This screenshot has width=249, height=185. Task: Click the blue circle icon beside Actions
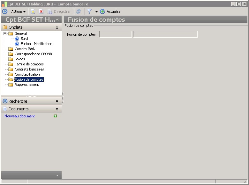(5, 11)
